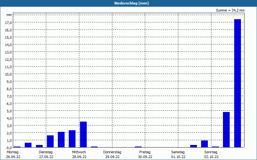Image resolution: width=257 pixels, height=160 pixels.
Task: Click the y-axis value 7,0
Action: click(9, 96)
